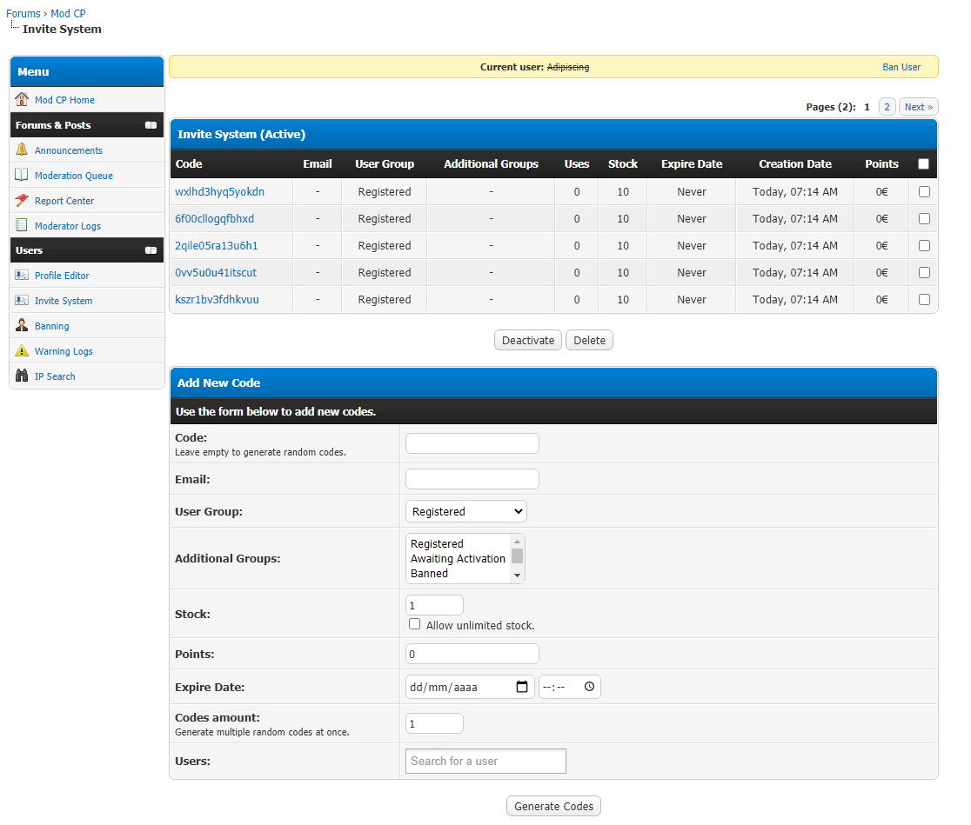Click the Moderation Queue book icon
Image resolution: width=971 pixels, height=825 pixels.
pos(22,175)
